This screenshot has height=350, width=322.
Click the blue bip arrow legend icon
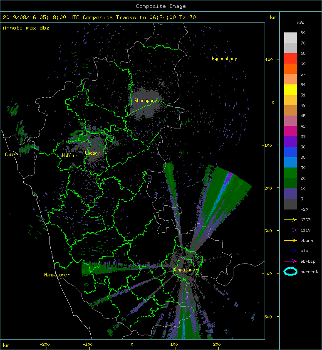coord(290,251)
